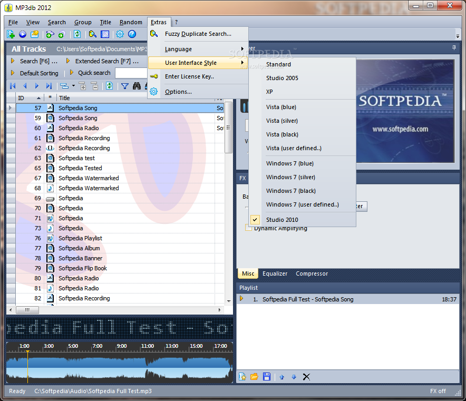466x401 pixels.
Task: Open the dropdown arrow beside grouping icon
Action: click(73, 86)
